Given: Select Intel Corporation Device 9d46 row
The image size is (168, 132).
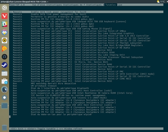Looking at the screenshot, I should click(86, 64).
